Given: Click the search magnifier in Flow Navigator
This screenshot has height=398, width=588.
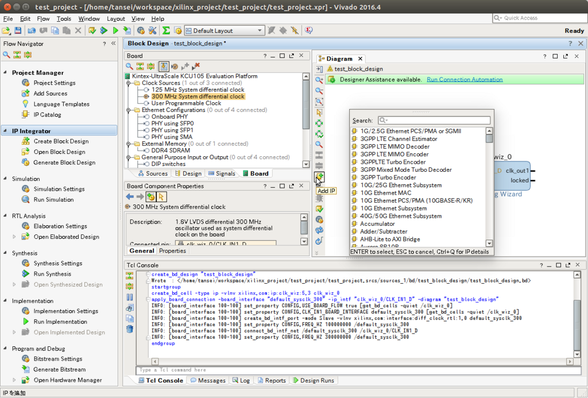Looking at the screenshot, I should point(6,55).
